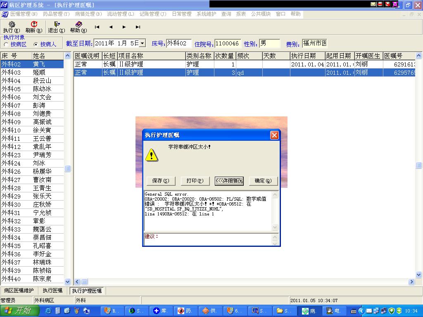Click 确定 button in error dialog
Screen dimensions: 423x317
pyautogui.click(x=263, y=181)
